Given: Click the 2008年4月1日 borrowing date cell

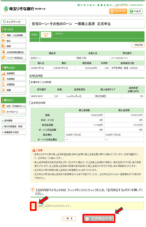Looking at the screenshot, I should pyautogui.click(x=41, y=68).
